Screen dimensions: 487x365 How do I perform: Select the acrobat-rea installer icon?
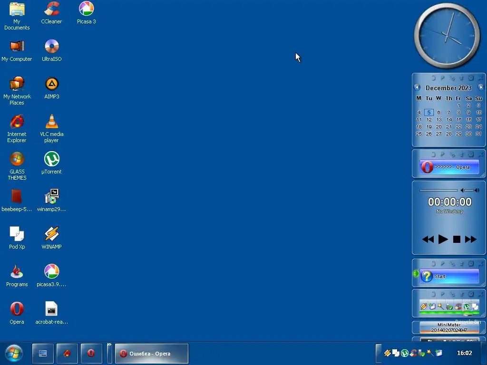[51, 314]
